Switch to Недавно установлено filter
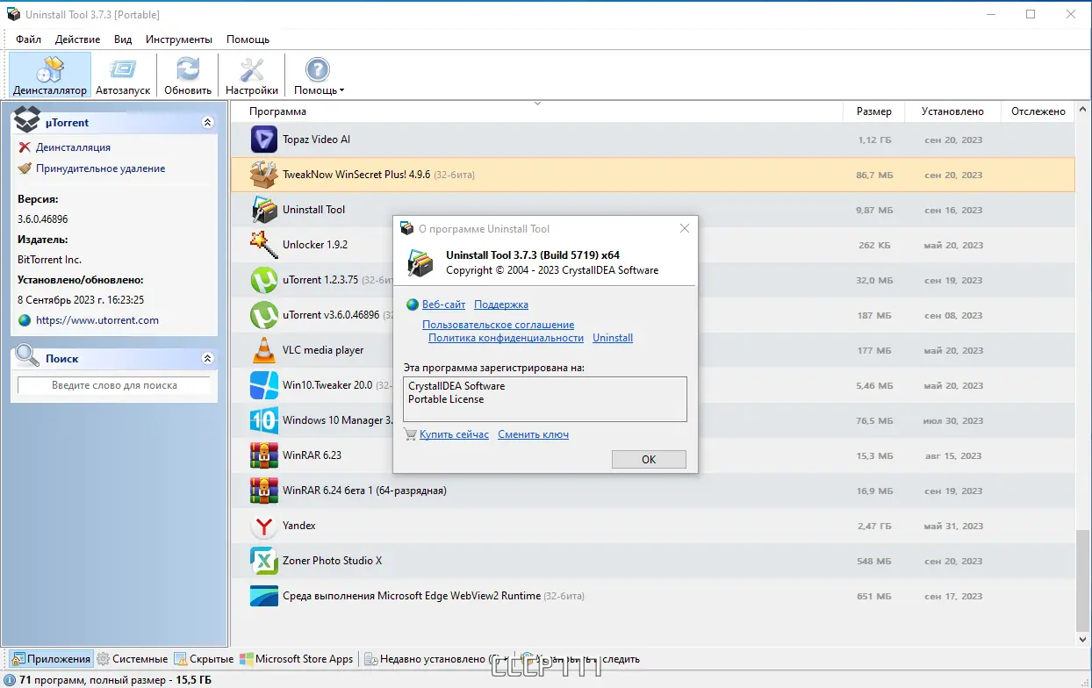This screenshot has width=1092, height=688. click(430, 659)
